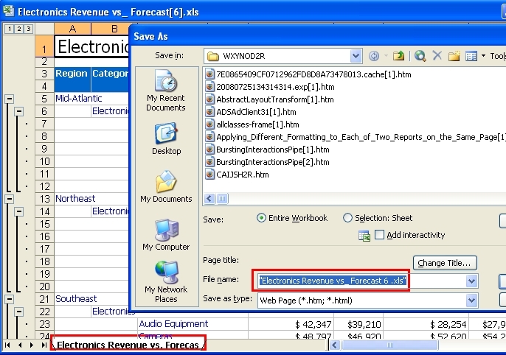
Task: Click the $39,210 cell
Action: pos(358,324)
